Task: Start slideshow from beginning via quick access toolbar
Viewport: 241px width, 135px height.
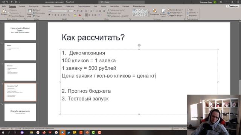Action: [16, 2]
